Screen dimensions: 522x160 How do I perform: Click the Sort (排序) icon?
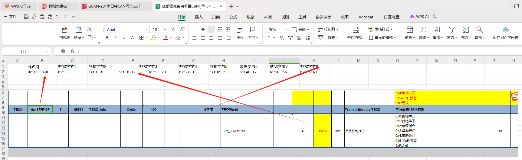click(438, 30)
